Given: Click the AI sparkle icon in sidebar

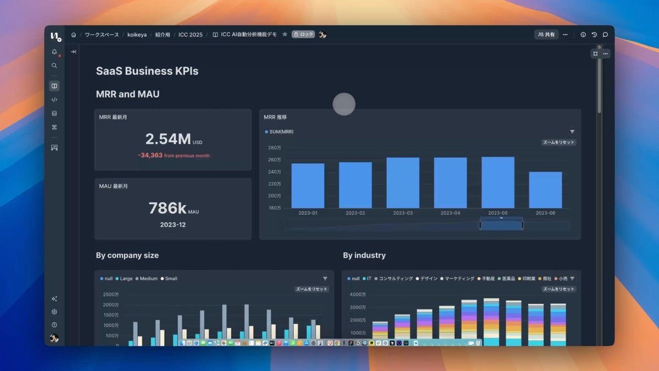Looking at the screenshot, I should click(54, 299).
